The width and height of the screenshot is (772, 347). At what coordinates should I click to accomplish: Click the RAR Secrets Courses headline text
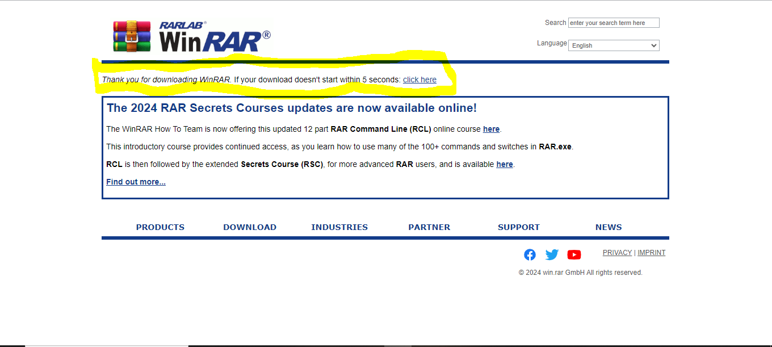(291, 108)
